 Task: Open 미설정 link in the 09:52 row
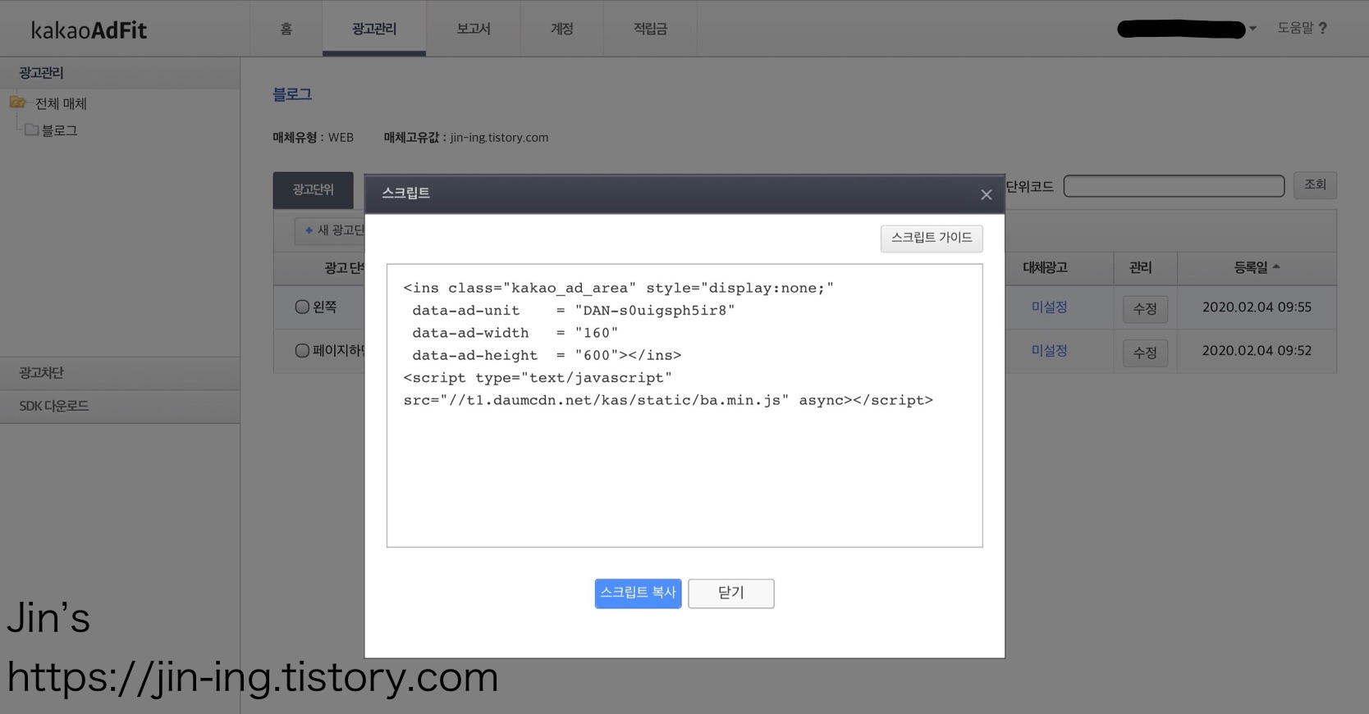tap(1049, 350)
